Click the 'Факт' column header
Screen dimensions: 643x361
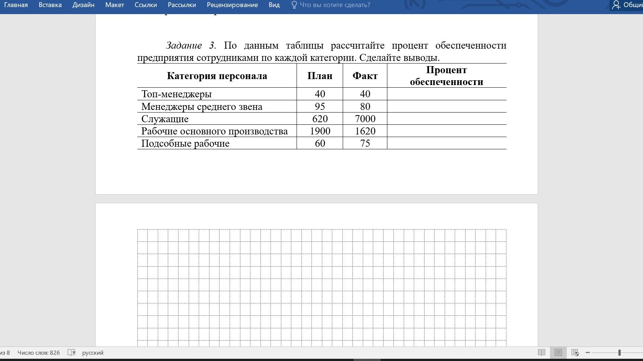point(365,76)
